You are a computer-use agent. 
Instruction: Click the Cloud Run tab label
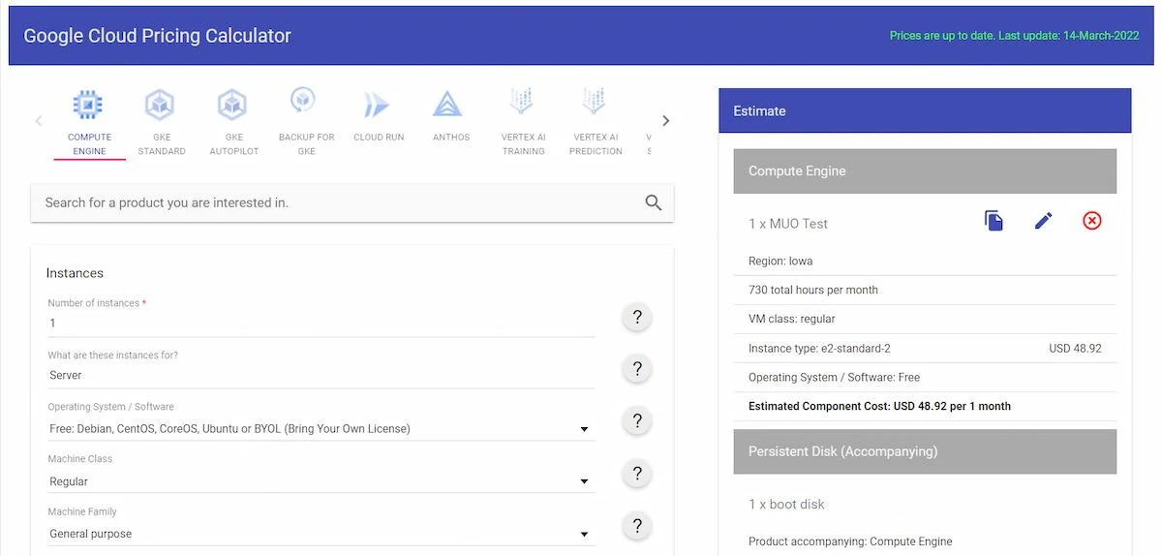pos(379,138)
